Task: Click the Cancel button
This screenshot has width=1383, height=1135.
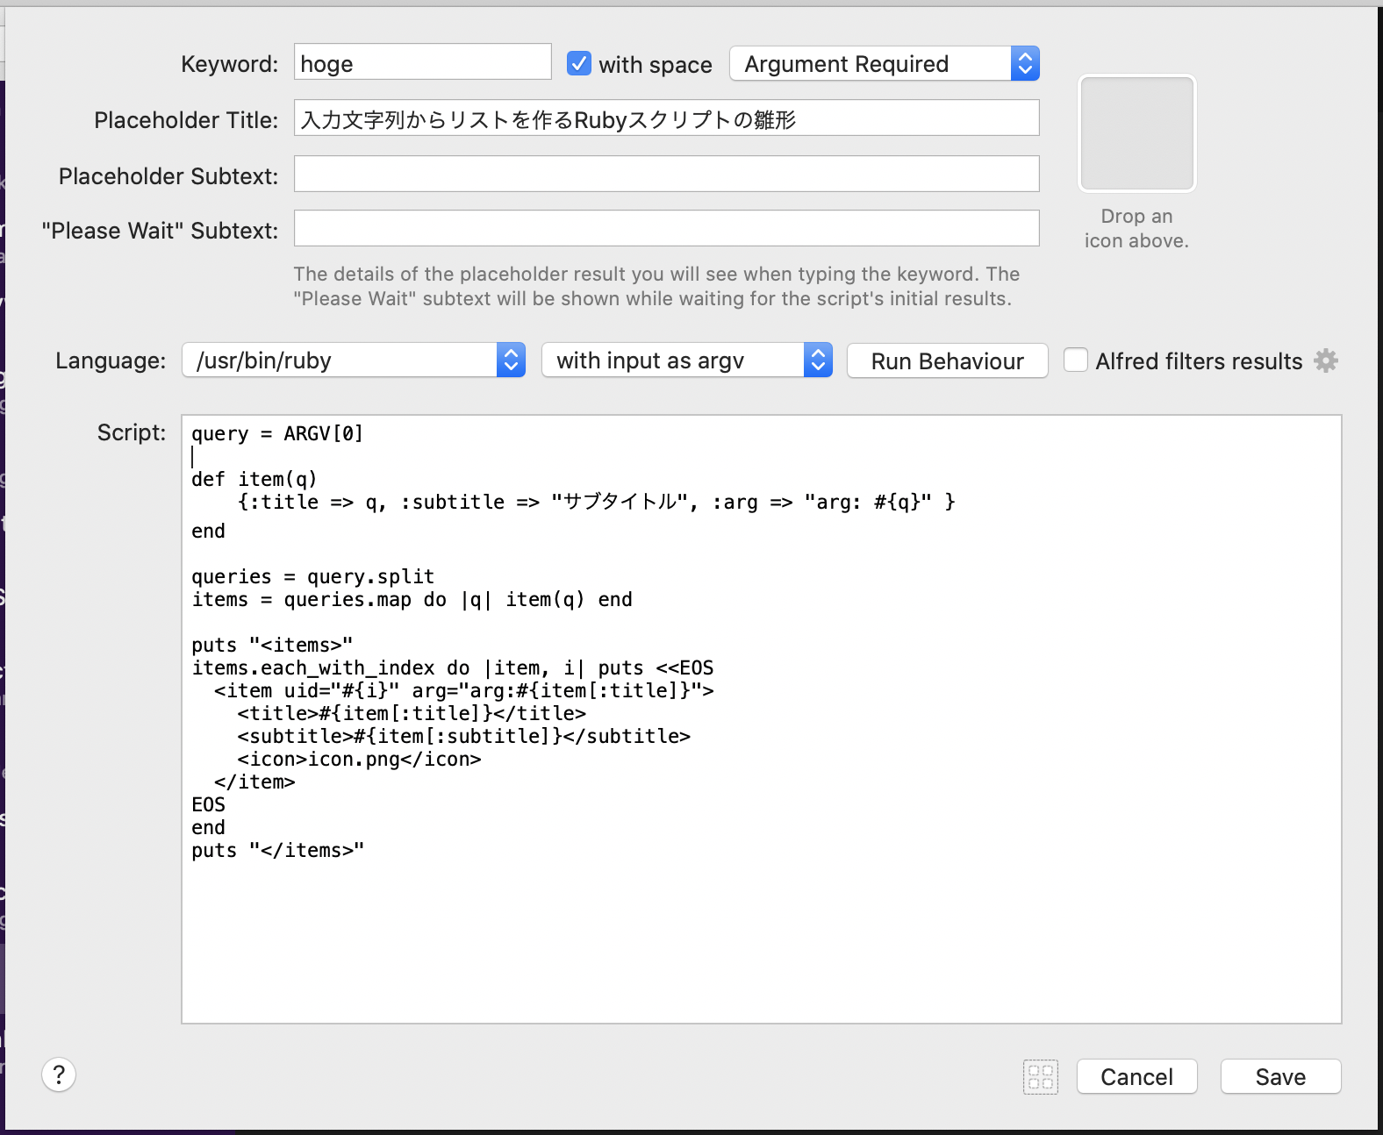Action: click(x=1136, y=1076)
